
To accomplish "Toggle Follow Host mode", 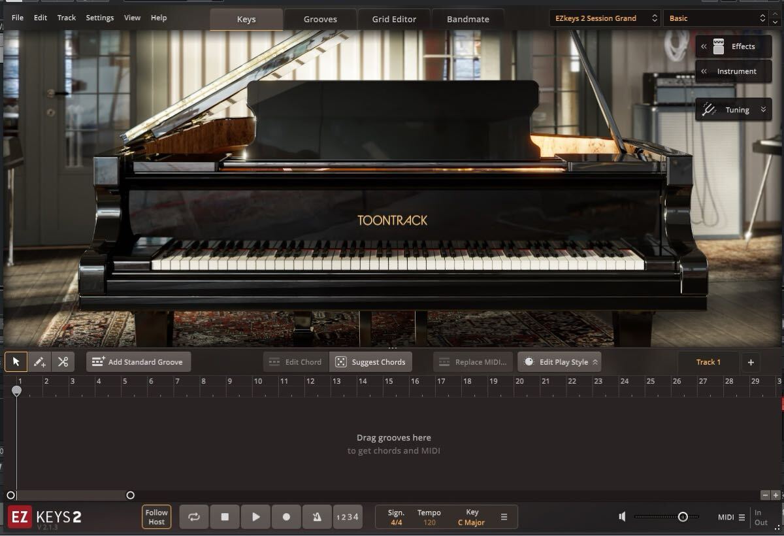I will [157, 517].
